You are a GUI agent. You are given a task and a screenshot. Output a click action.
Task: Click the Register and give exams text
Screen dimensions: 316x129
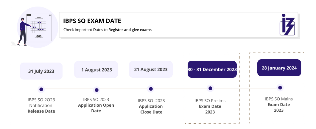[x=130, y=30]
